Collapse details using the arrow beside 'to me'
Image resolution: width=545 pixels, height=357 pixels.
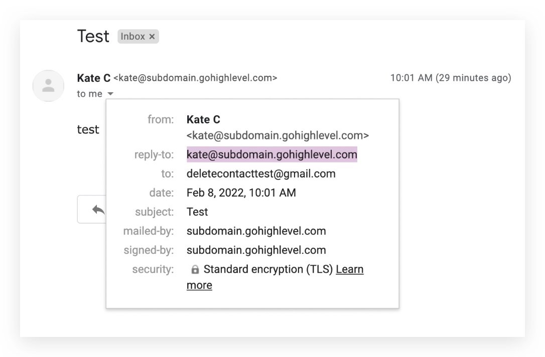pyautogui.click(x=110, y=94)
